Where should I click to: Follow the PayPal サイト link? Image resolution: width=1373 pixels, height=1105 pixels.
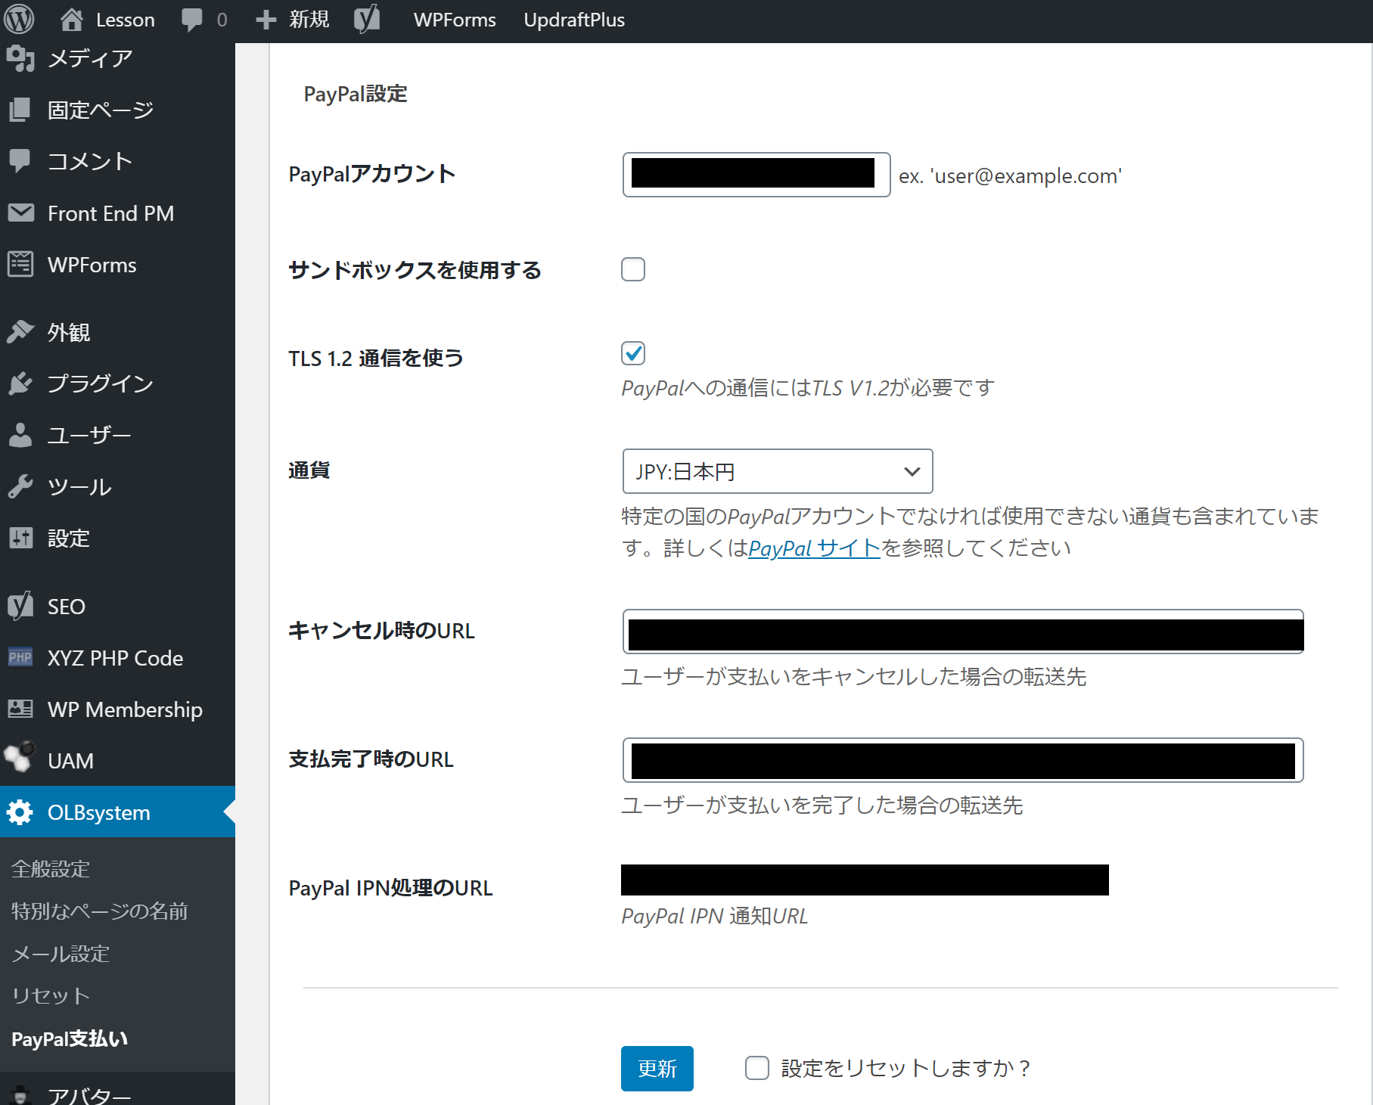814,548
